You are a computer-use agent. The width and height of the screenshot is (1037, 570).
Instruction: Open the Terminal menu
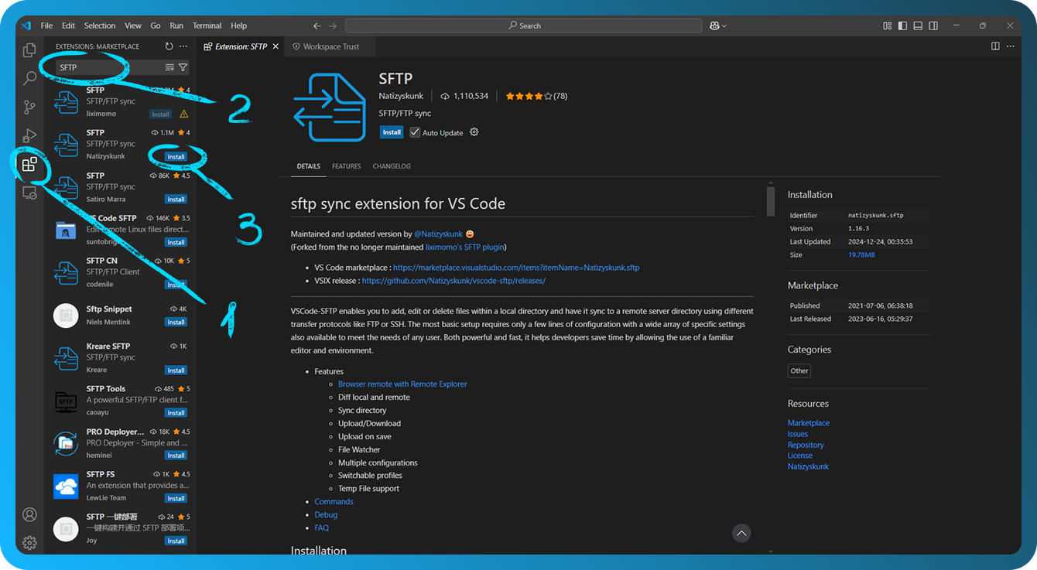(x=207, y=25)
